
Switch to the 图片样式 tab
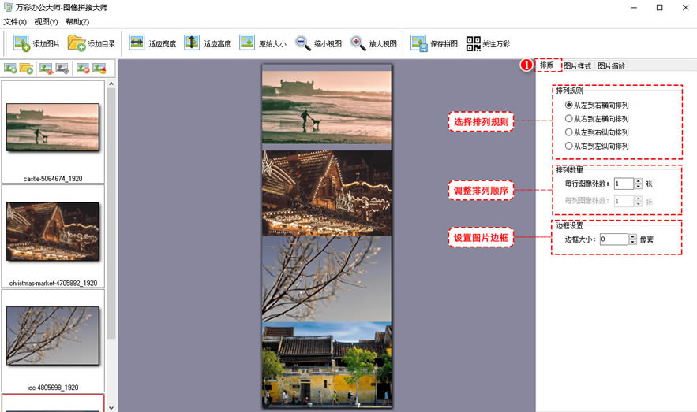[577, 66]
